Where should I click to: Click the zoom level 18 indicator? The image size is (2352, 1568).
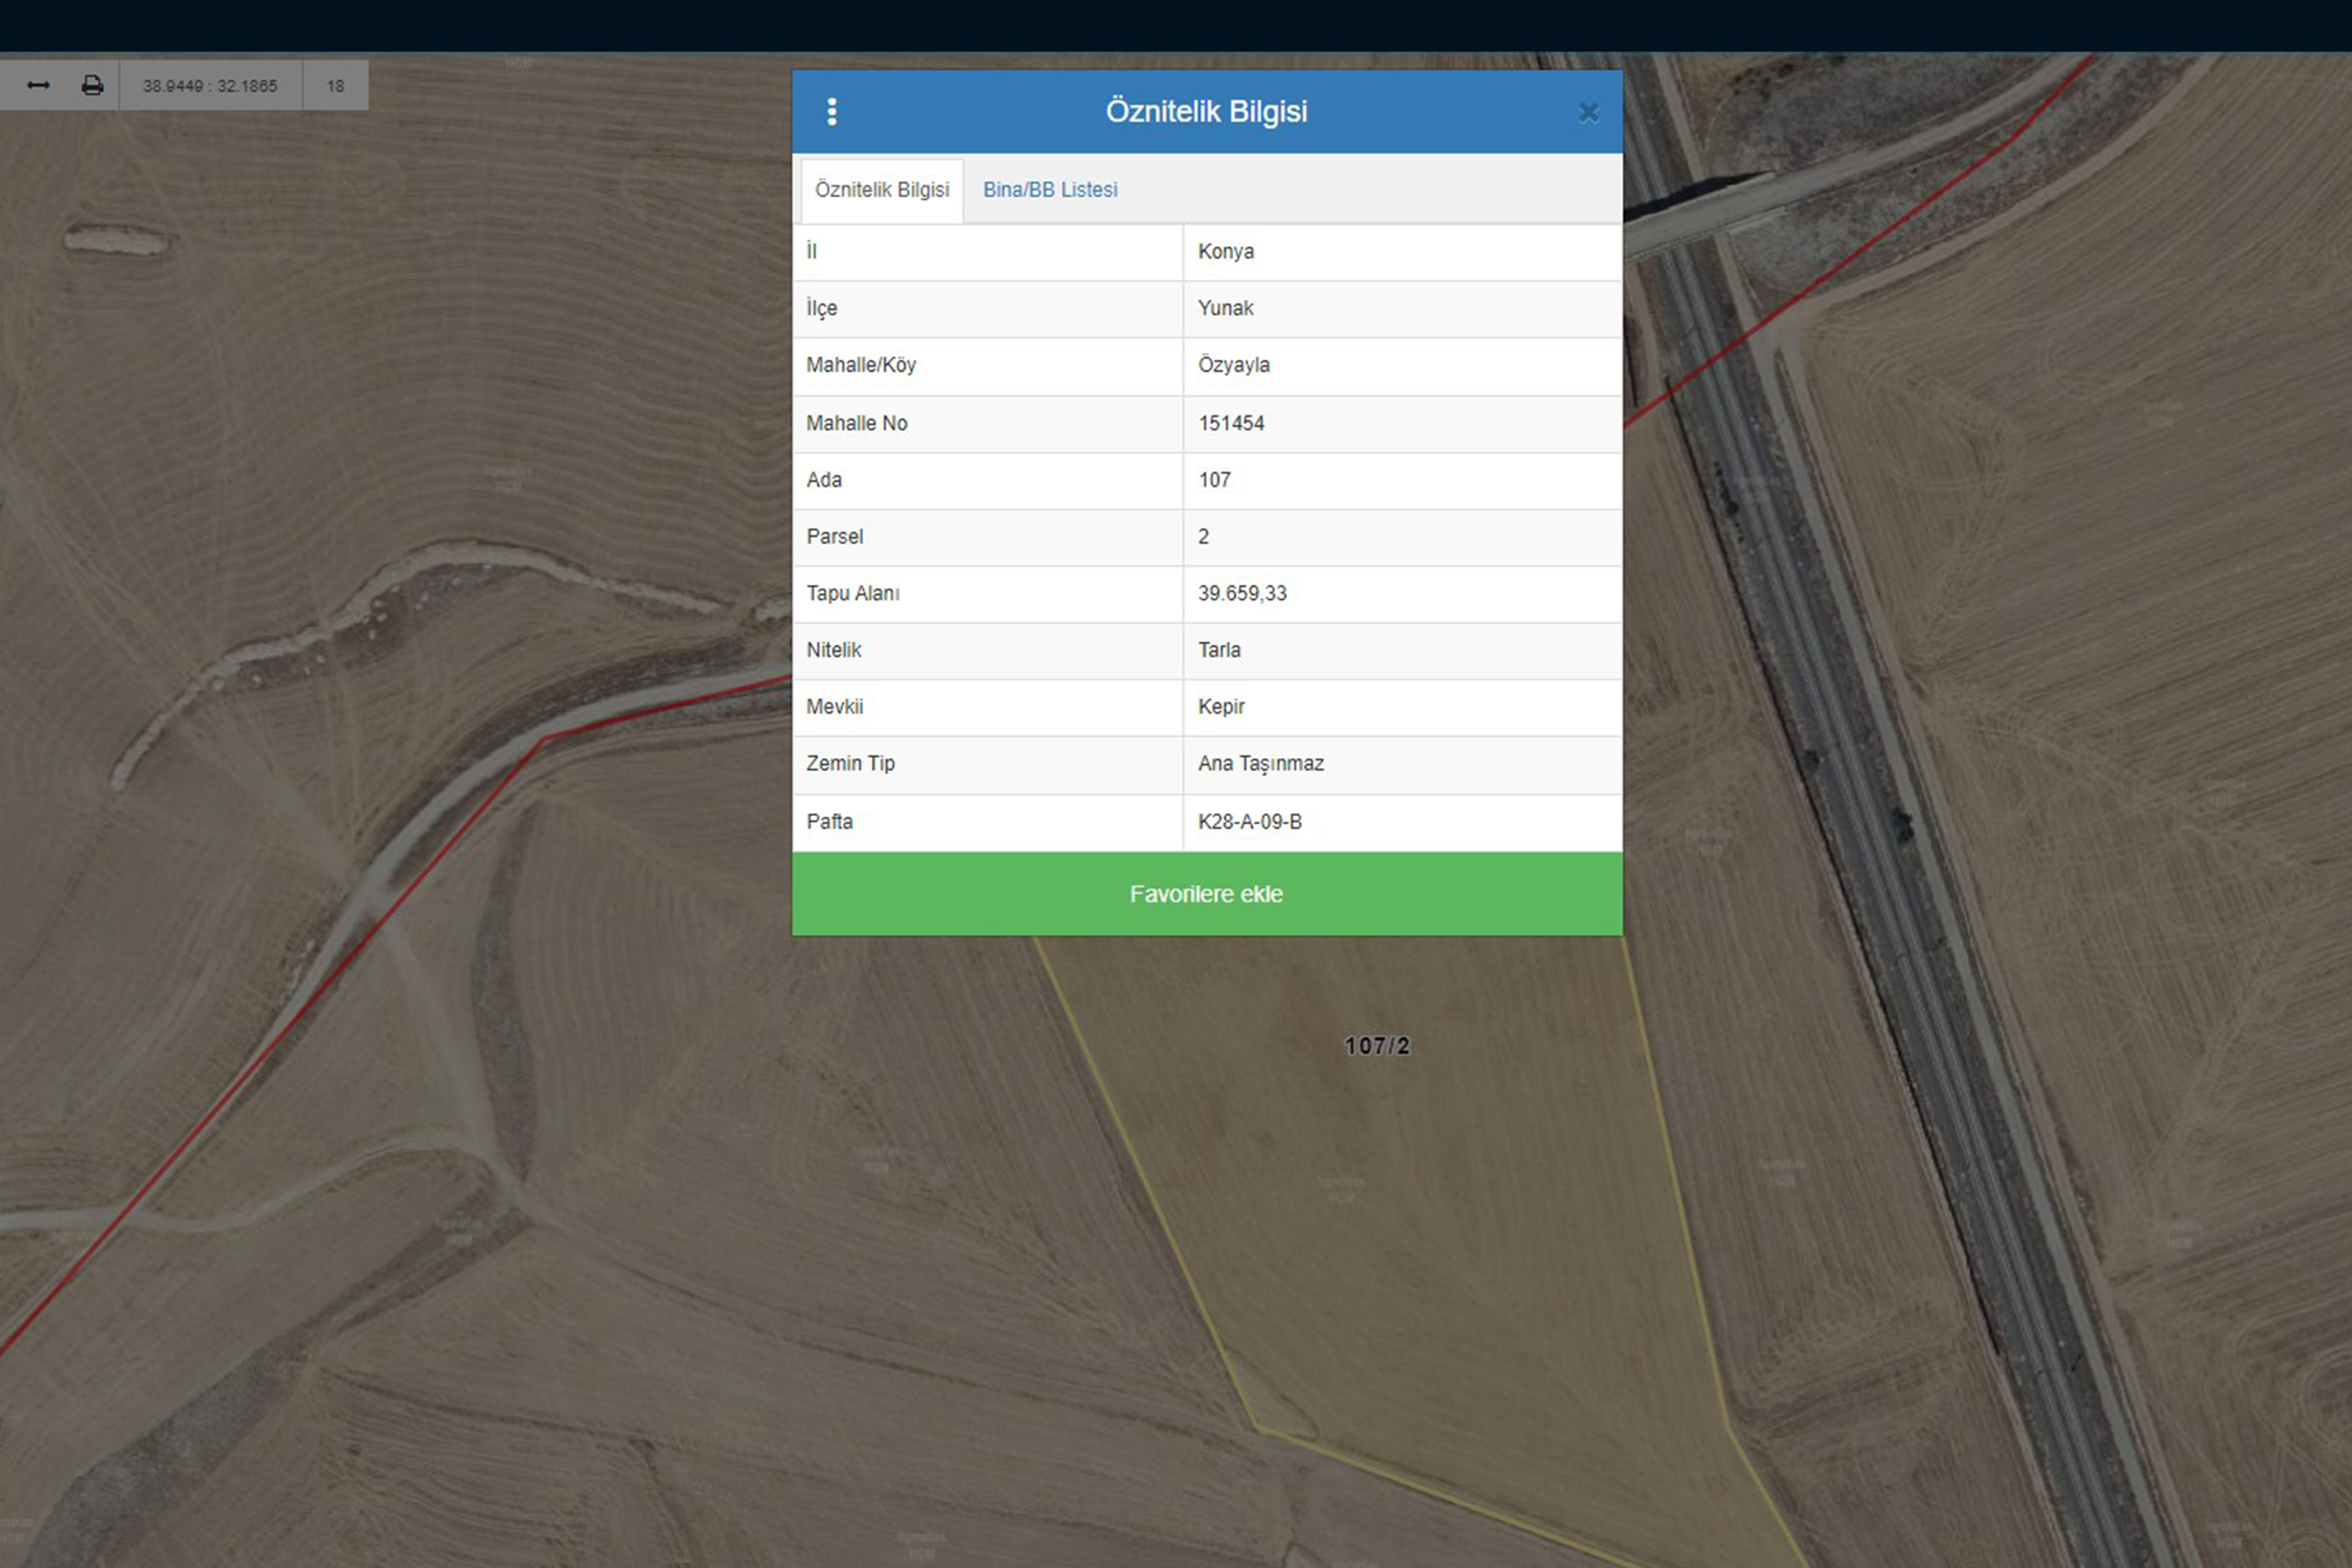coord(336,86)
